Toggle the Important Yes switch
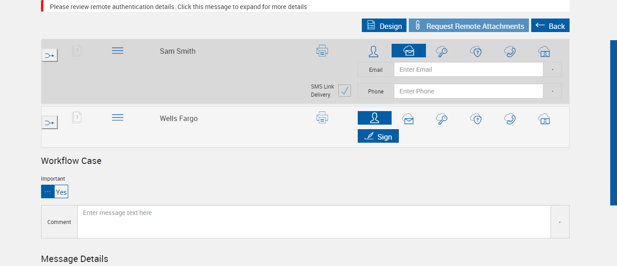The height and width of the screenshot is (266, 617). click(x=55, y=192)
